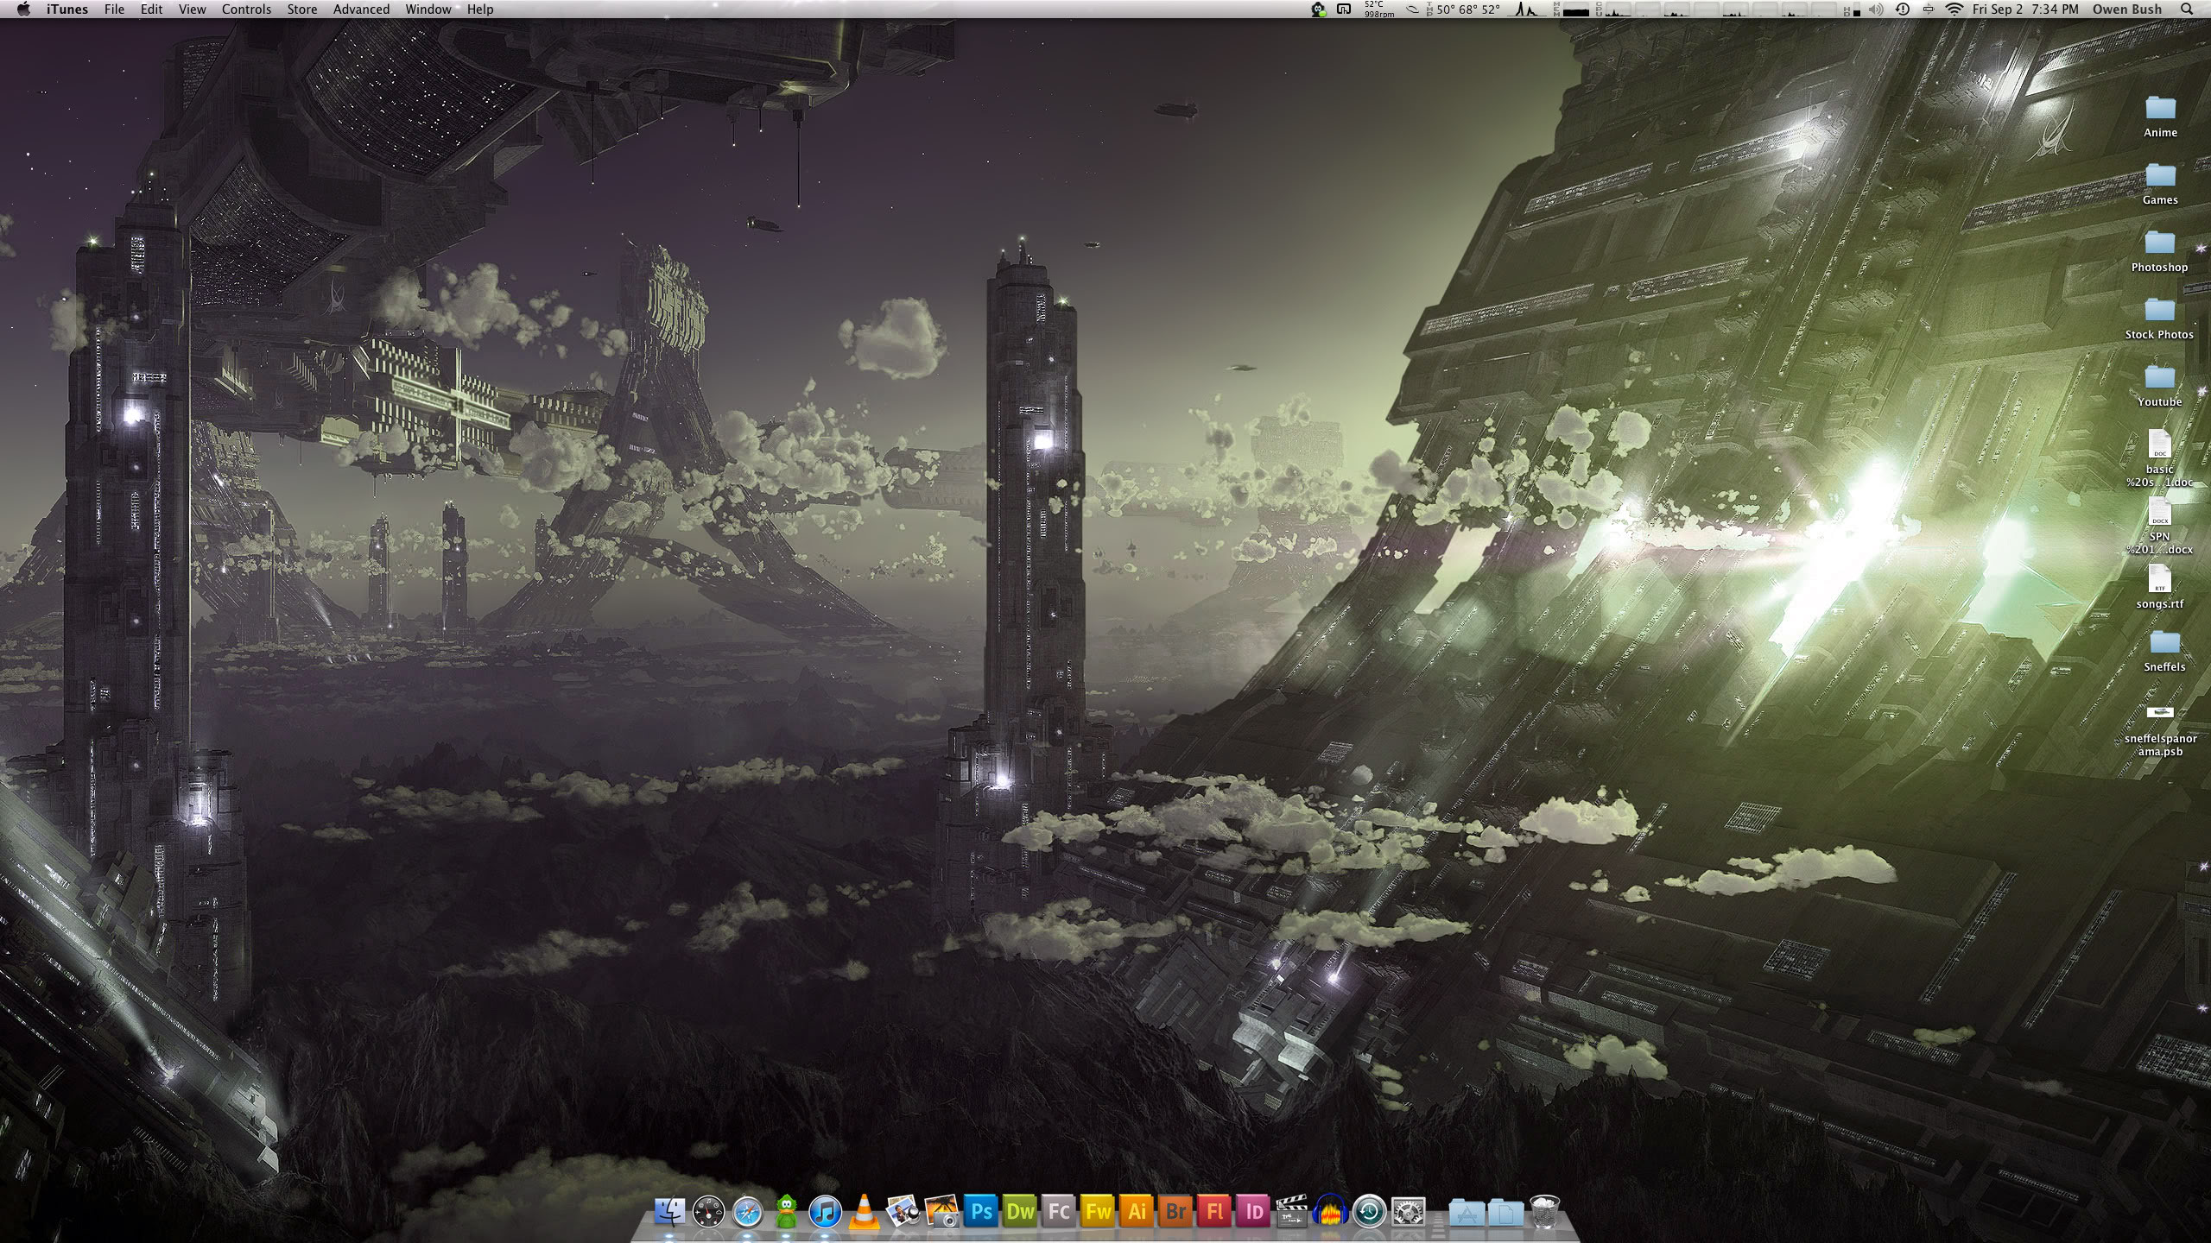Open Audacity from the dock
Viewport: 2211px width, 1243px height.
1331,1212
